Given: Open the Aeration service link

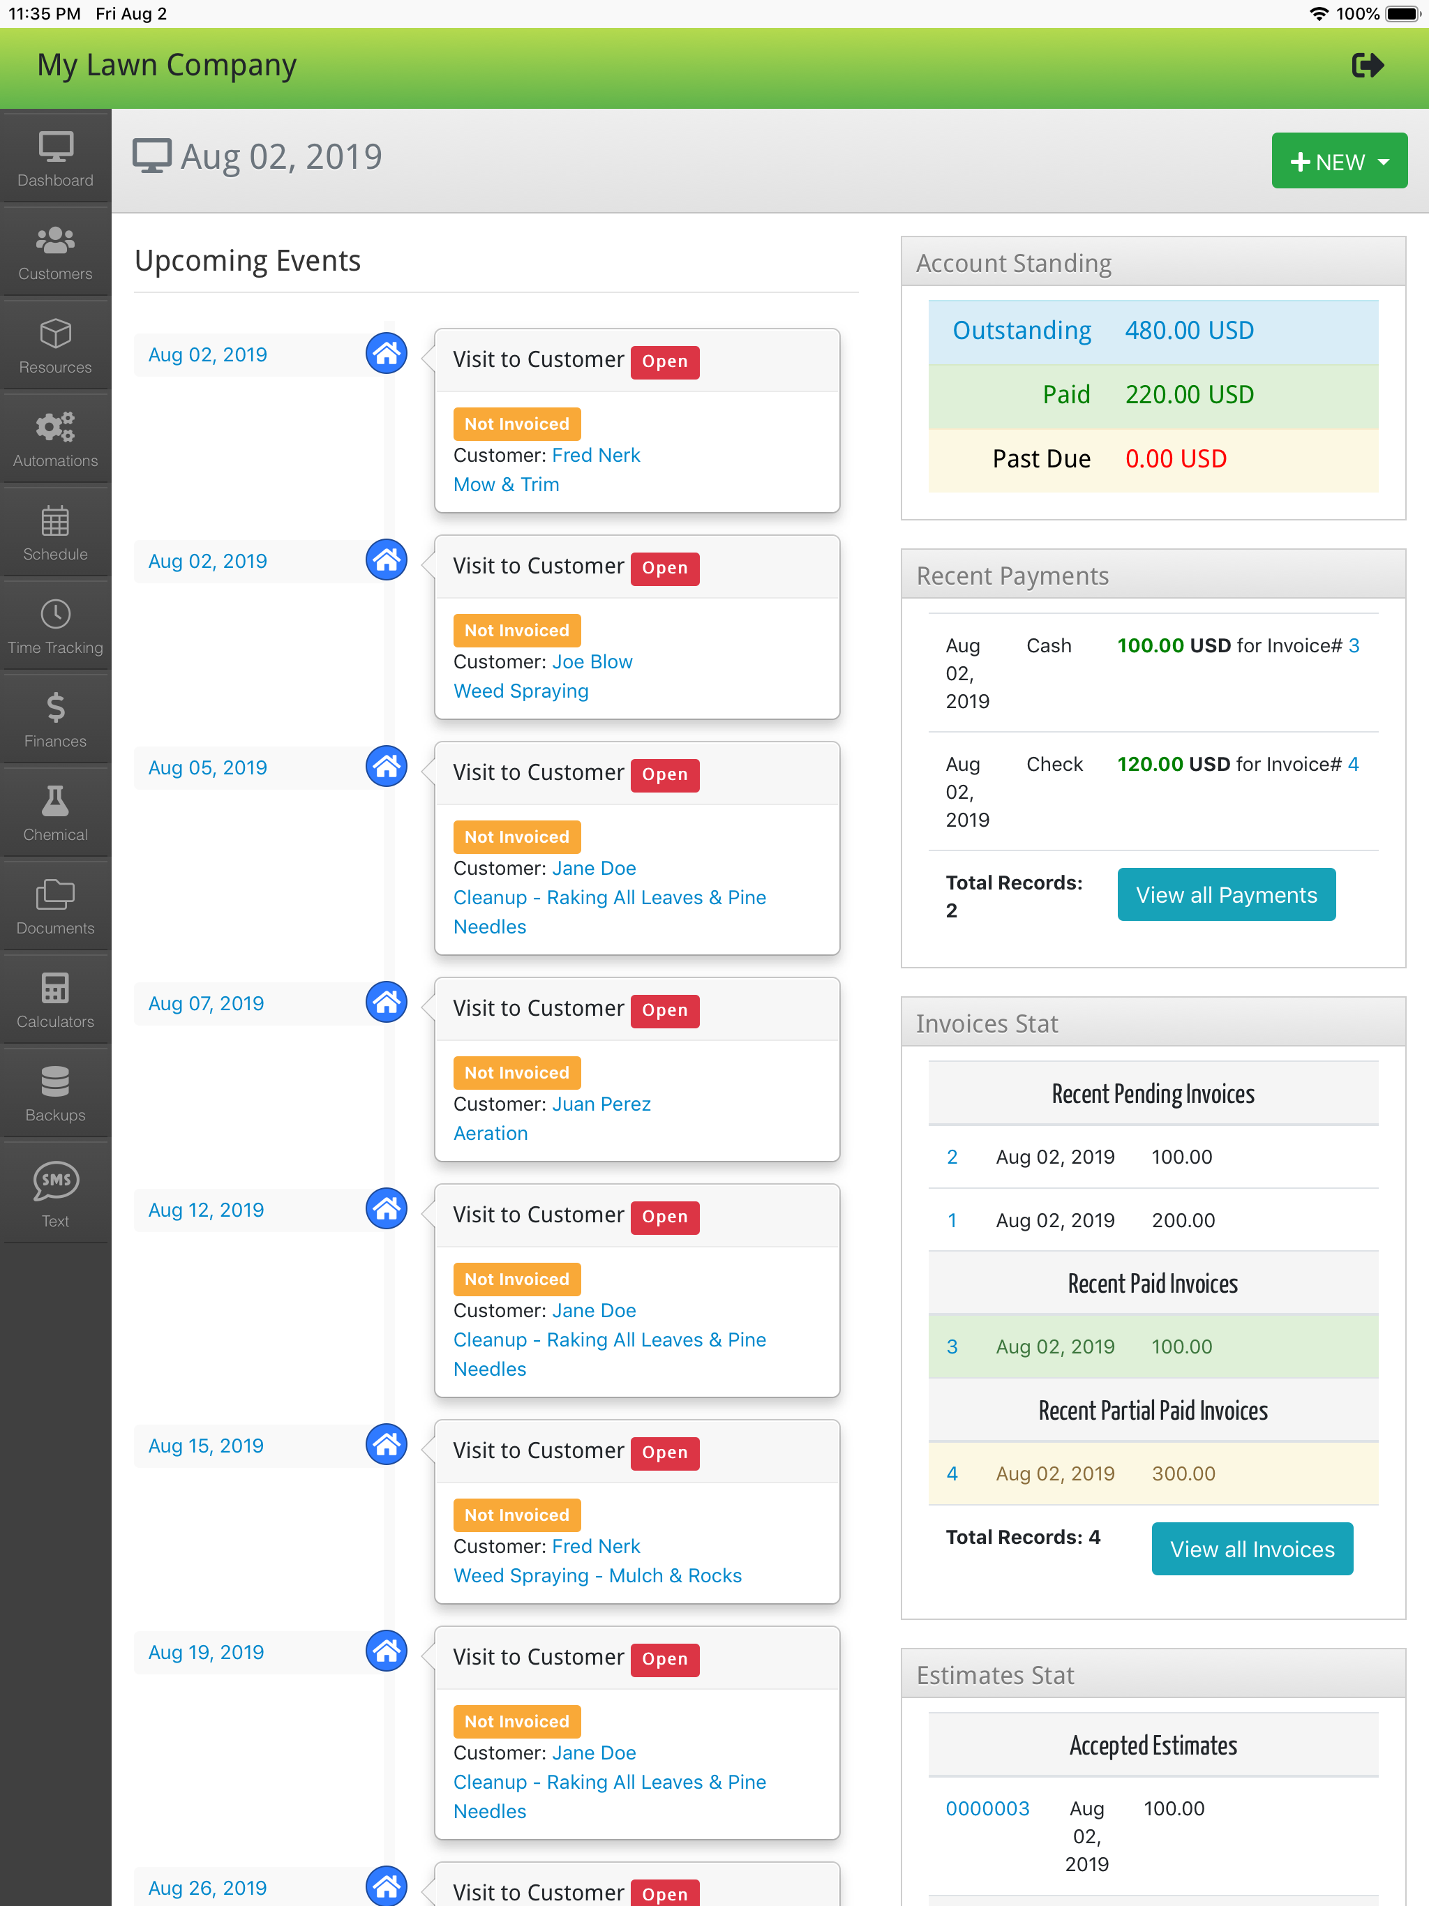Looking at the screenshot, I should (491, 1133).
